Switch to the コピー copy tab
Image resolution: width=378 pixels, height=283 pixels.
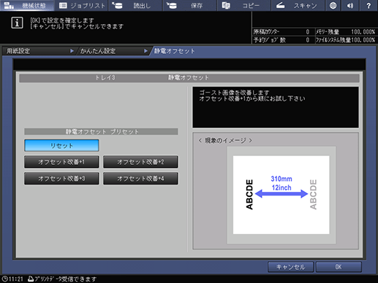[x=243, y=5]
